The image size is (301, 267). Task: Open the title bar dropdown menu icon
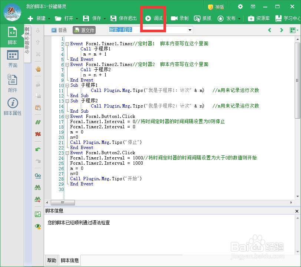click(253, 7)
